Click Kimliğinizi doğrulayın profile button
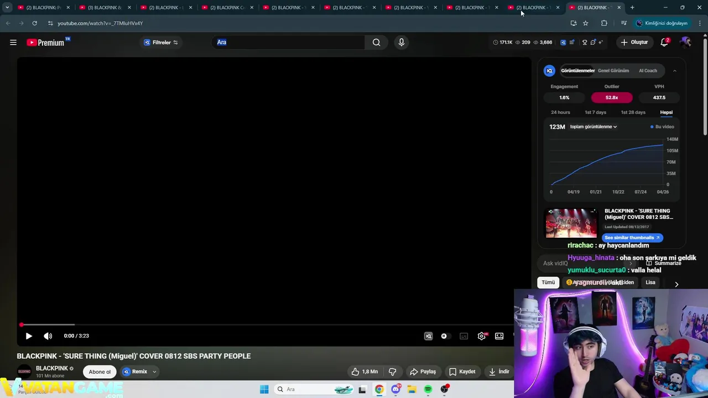This screenshot has width=708, height=398. (x=662, y=23)
